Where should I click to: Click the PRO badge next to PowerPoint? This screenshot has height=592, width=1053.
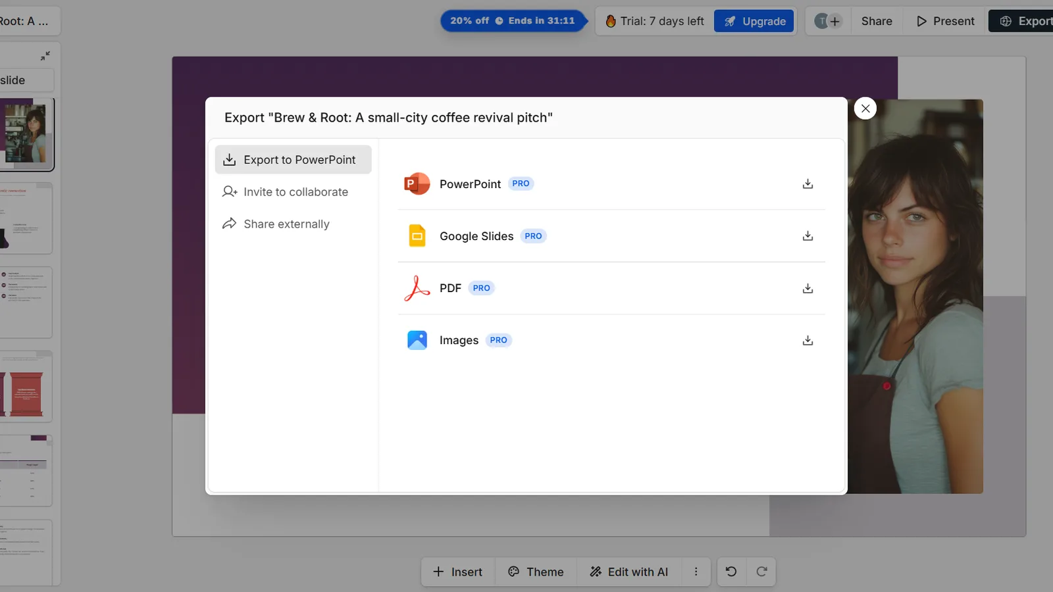(x=521, y=184)
